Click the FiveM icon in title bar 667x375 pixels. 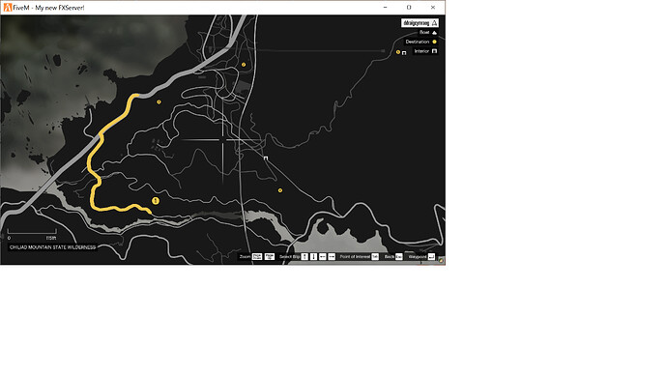(8, 7)
